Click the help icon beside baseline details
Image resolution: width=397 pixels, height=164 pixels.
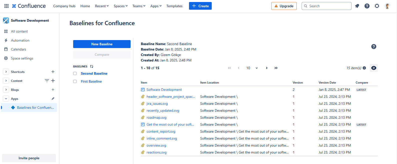(374, 47)
